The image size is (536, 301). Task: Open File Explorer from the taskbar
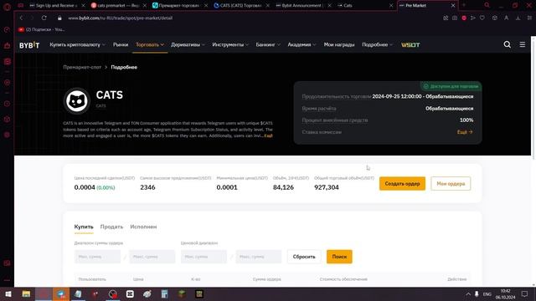coord(26,293)
